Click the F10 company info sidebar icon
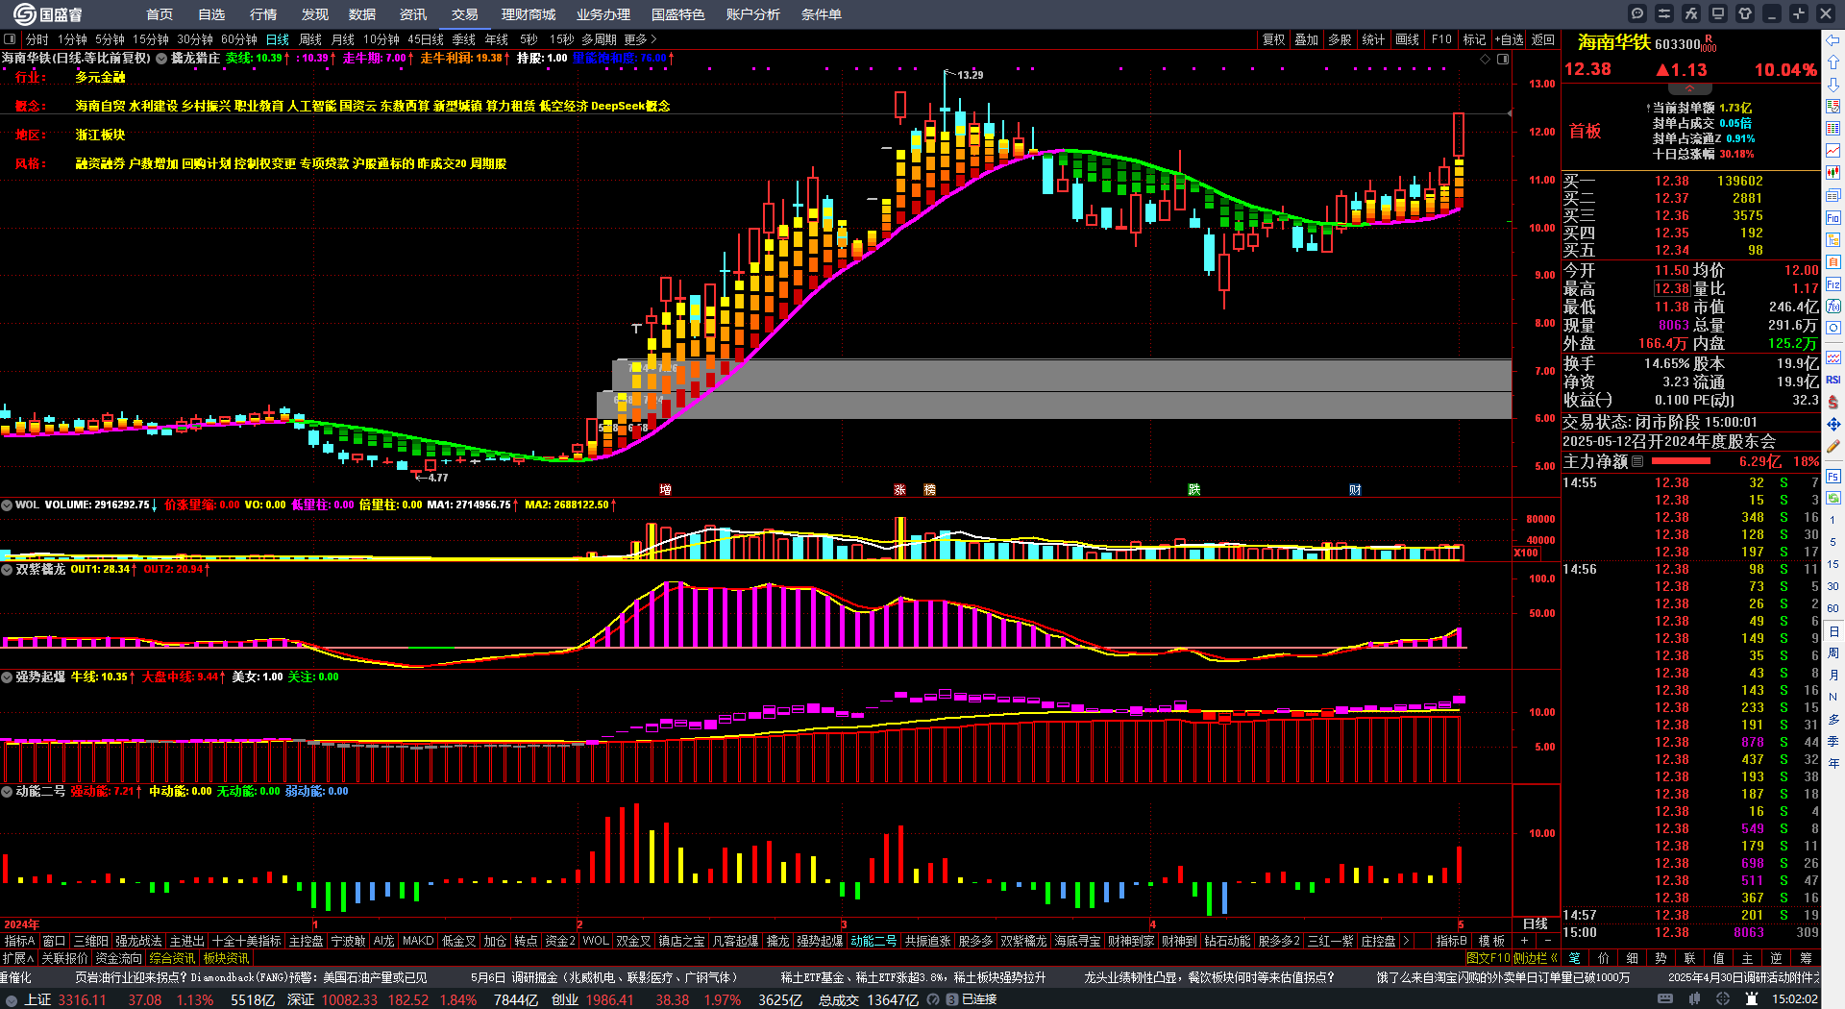The image size is (1845, 1009). click(1833, 218)
